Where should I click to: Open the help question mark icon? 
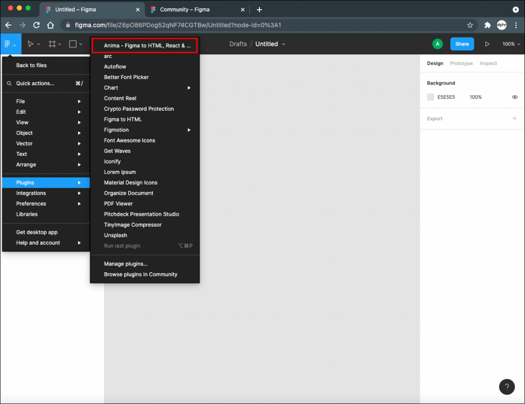click(507, 387)
